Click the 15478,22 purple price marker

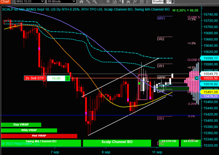(209, 96)
